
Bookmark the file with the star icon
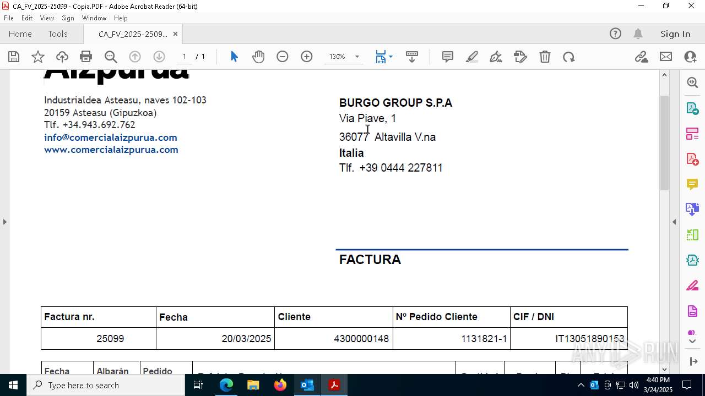pos(38,57)
